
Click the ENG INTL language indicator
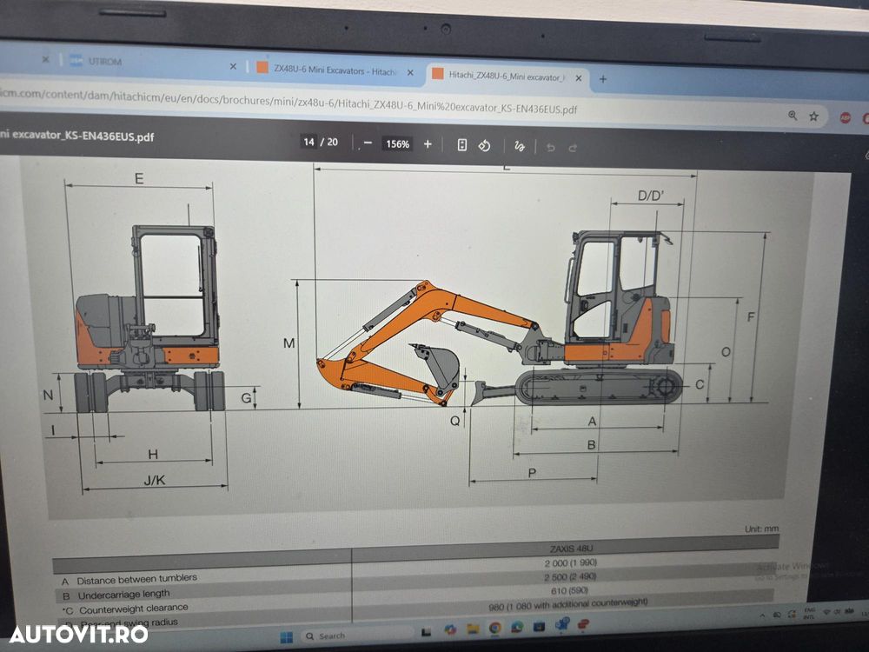tap(808, 613)
